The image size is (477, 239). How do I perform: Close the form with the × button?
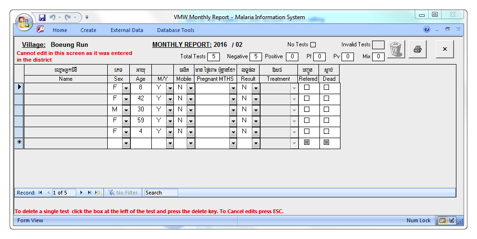pos(444,49)
